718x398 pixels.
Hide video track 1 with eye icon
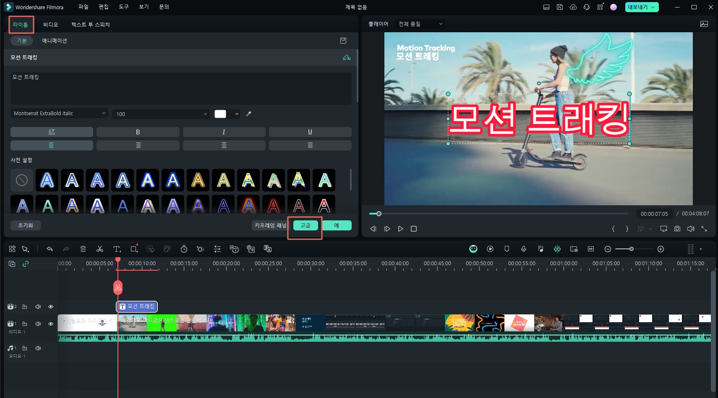coord(51,324)
